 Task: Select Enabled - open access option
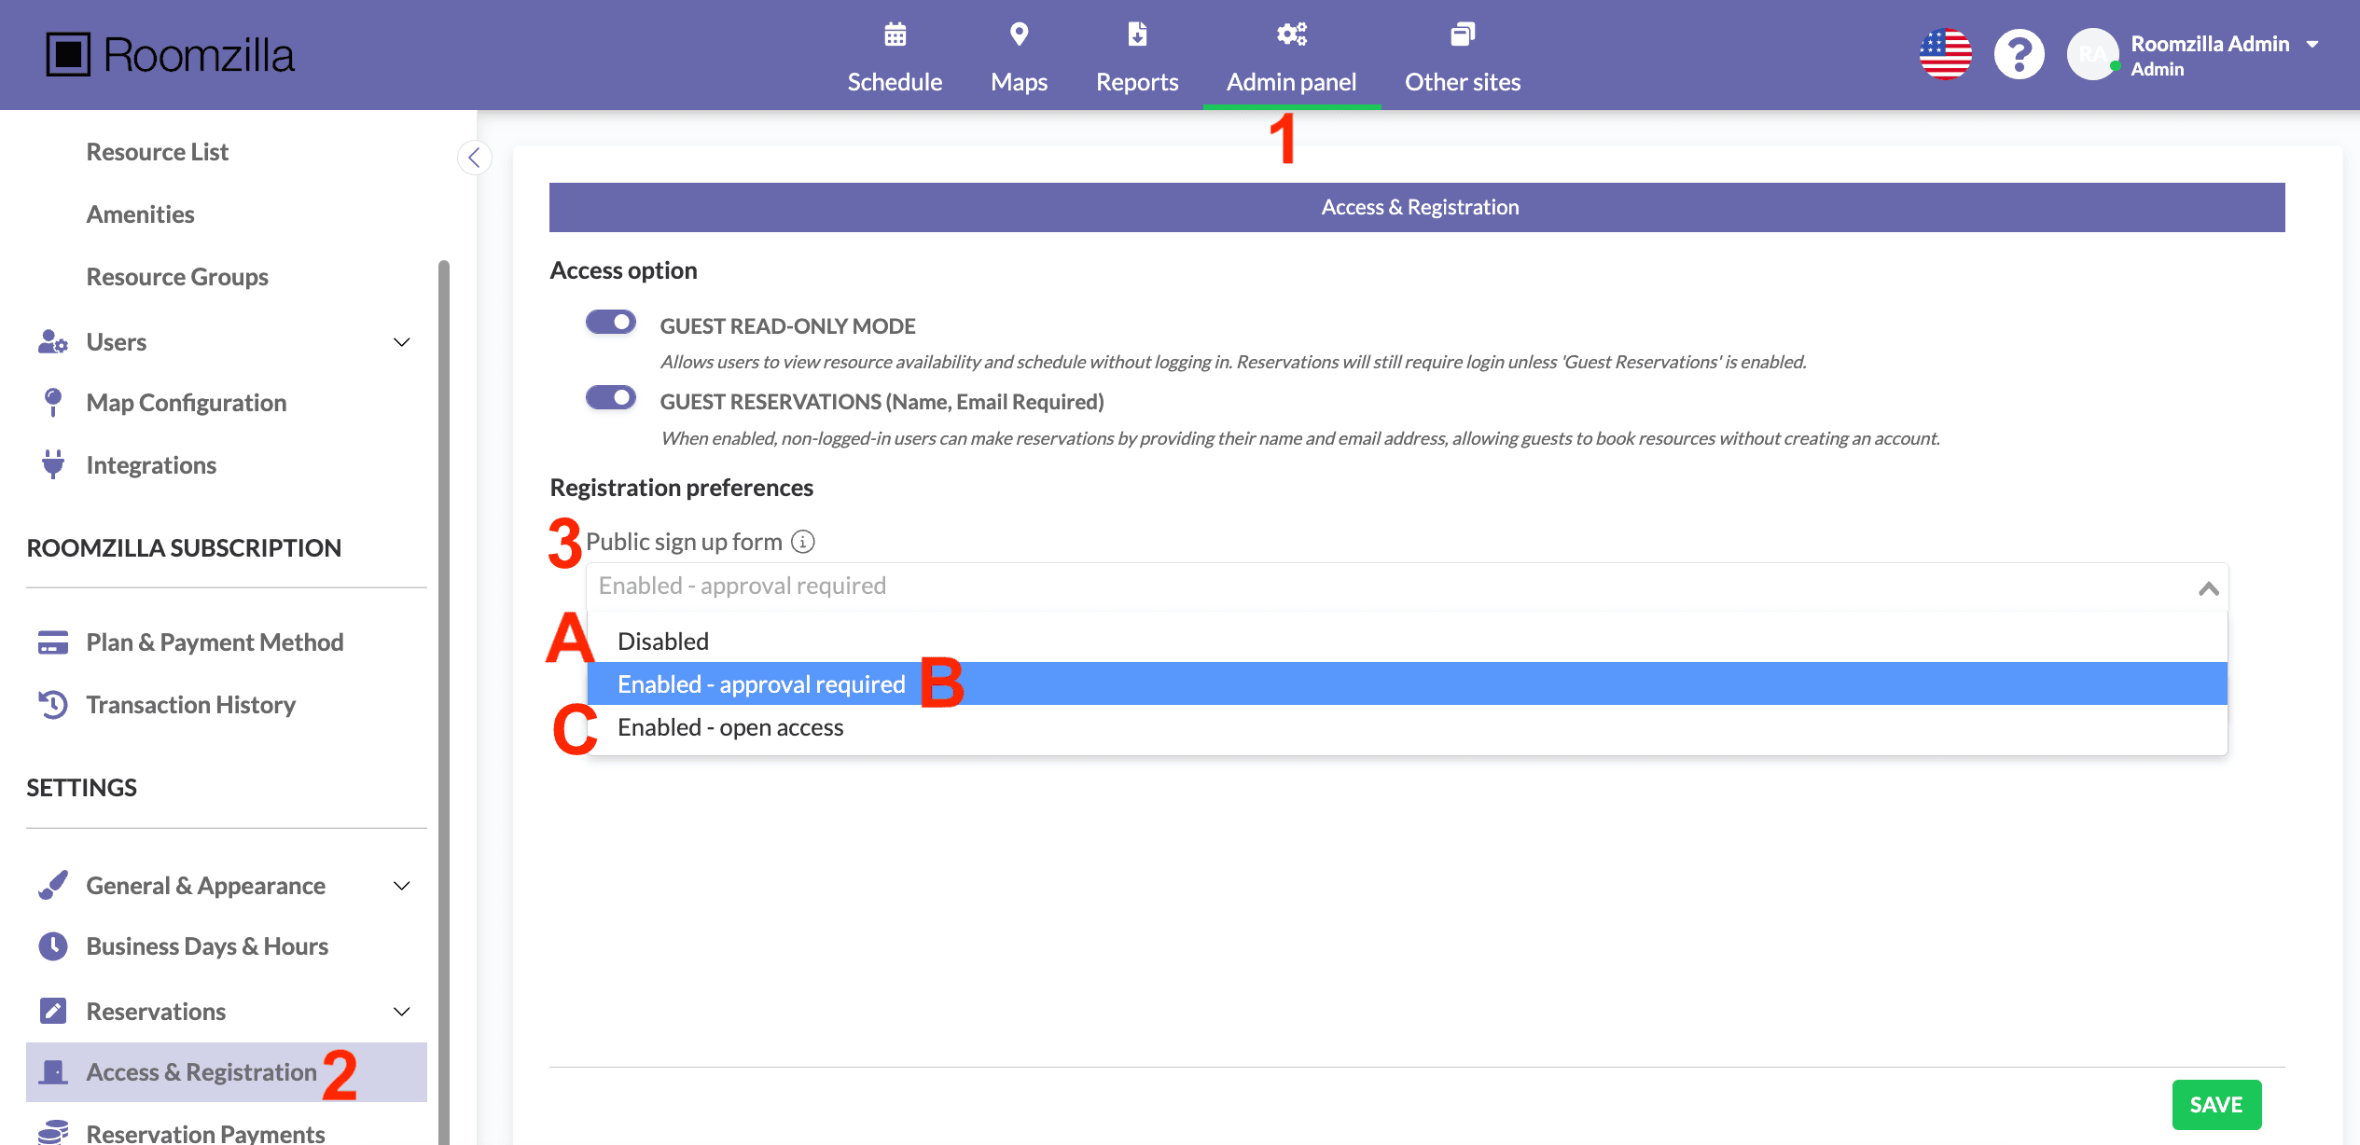(730, 727)
